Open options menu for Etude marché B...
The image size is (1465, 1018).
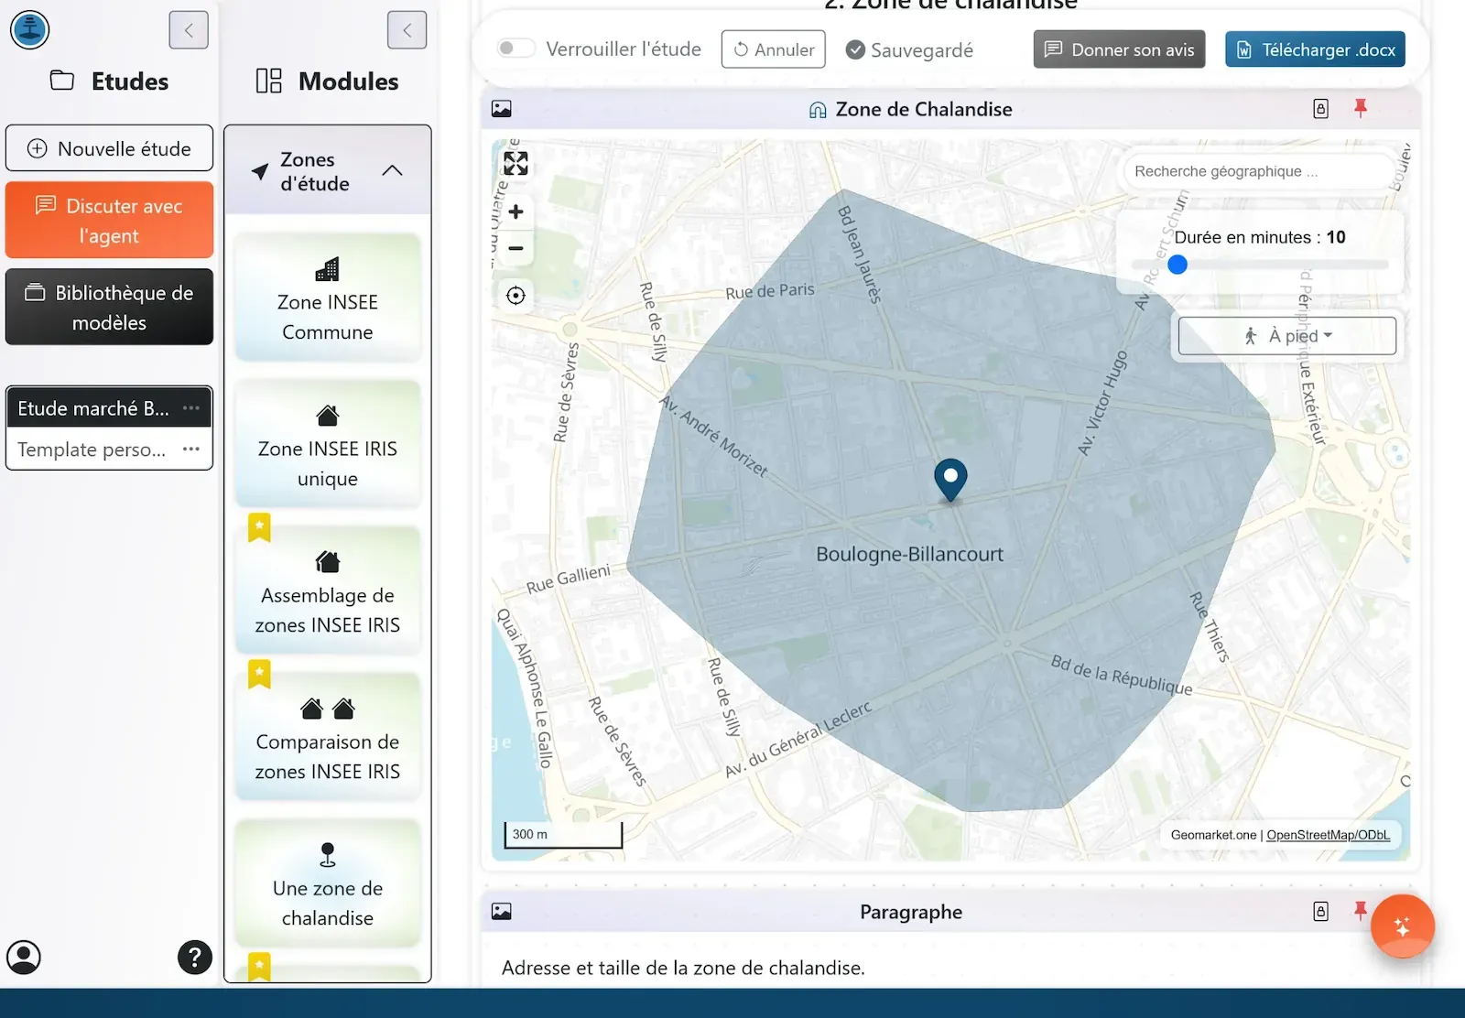[191, 408]
